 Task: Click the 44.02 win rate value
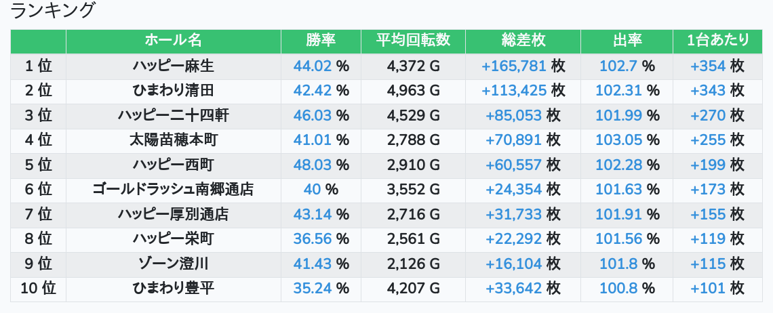[x=313, y=66]
